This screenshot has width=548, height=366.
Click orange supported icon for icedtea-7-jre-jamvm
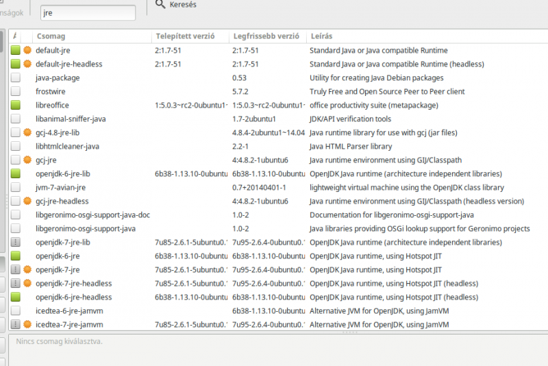coord(27,324)
